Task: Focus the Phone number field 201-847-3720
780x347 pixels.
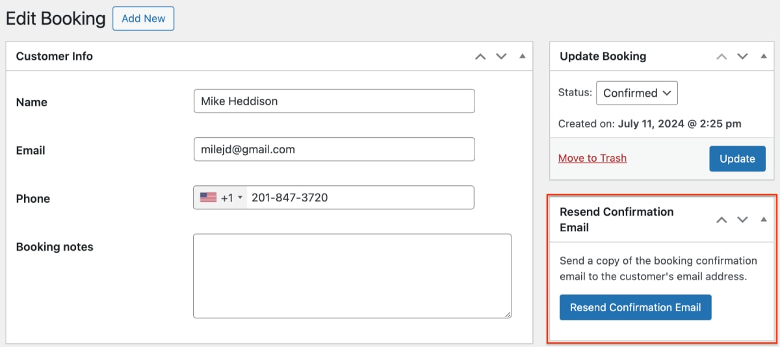Action: pos(360,198)
